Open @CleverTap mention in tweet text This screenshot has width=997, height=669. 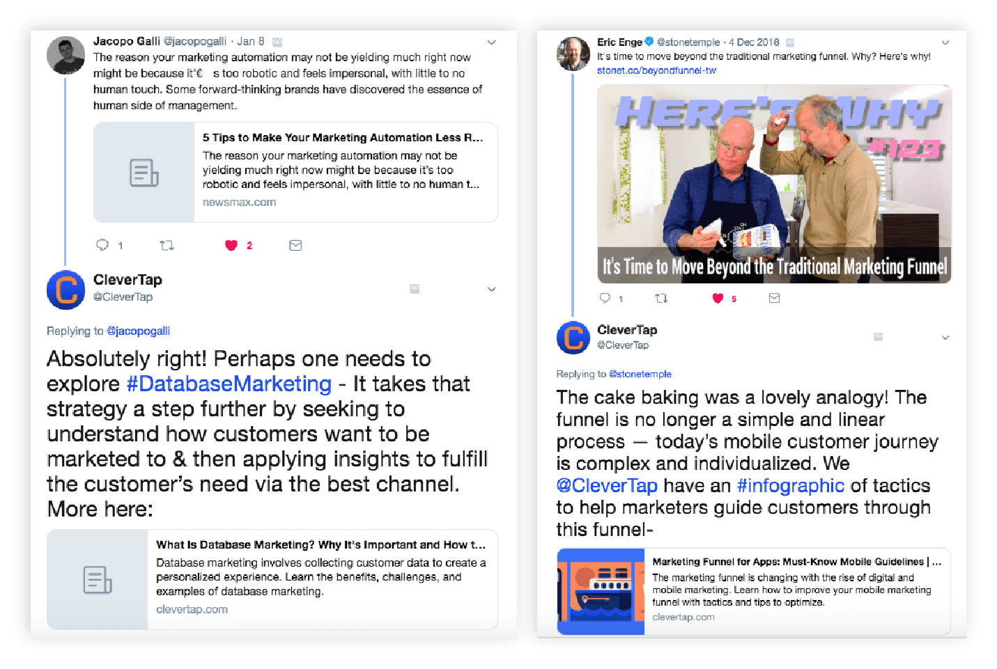point(607,485)
